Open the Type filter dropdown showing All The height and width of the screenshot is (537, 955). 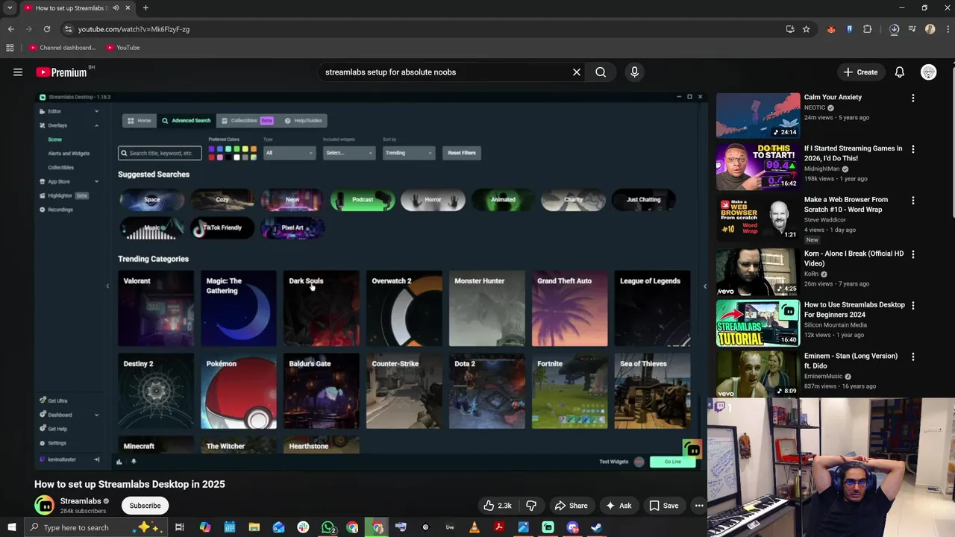(289, 153)
